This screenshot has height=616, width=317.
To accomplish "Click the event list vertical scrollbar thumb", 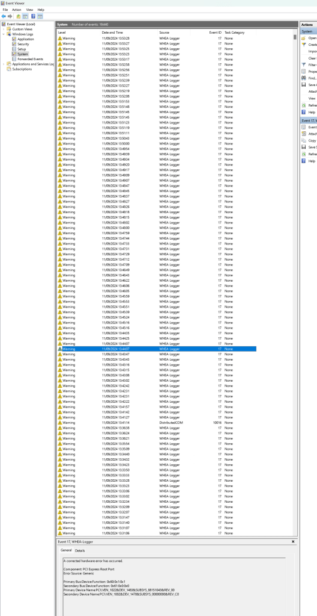I will click(295, 37).
